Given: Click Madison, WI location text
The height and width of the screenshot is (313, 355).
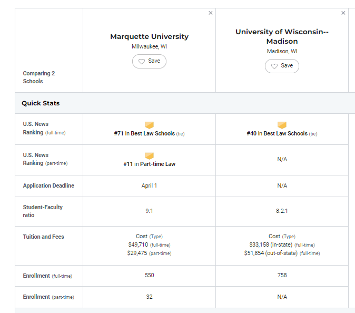Looking at the screenshot, I should tap(282, 51).
